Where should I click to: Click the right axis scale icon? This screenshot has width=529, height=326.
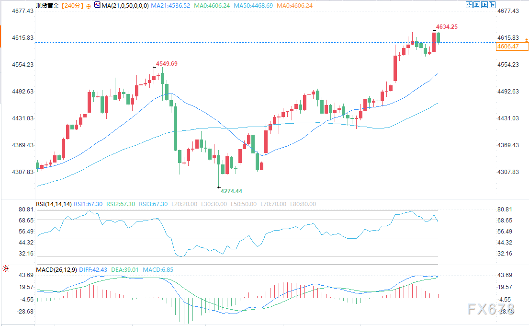(485, 5)
